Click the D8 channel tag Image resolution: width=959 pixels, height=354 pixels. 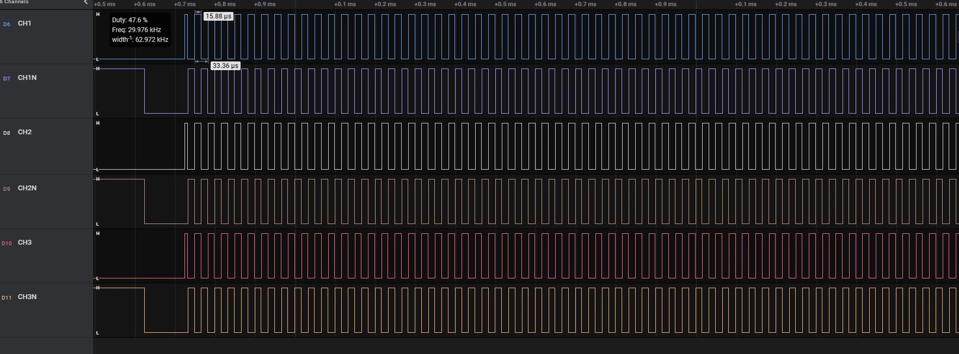[7, 133]
